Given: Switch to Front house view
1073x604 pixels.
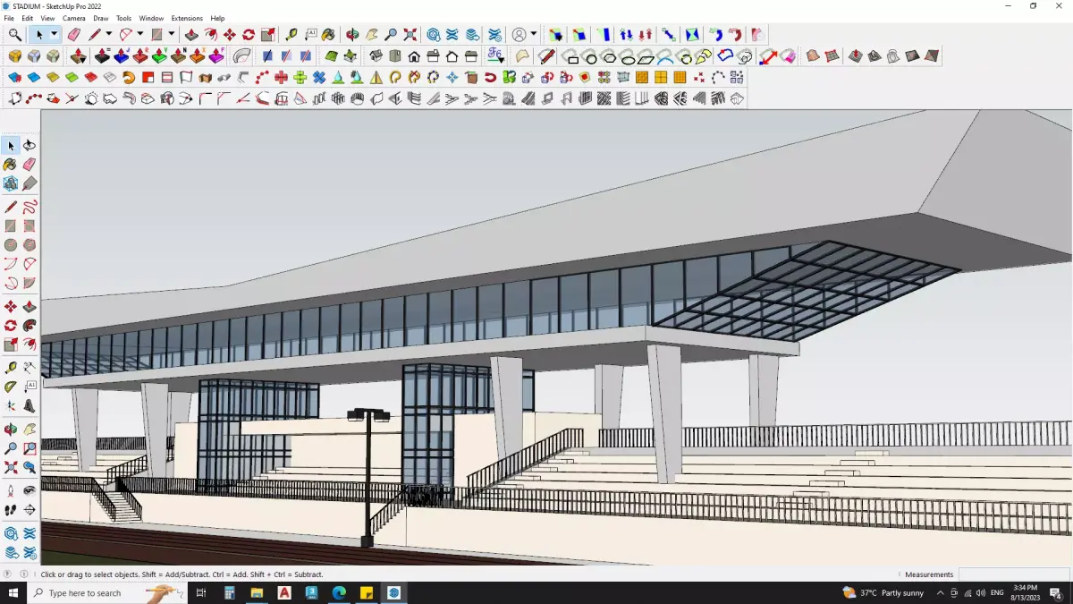Looking at the screenshot, I should [414, 56].
